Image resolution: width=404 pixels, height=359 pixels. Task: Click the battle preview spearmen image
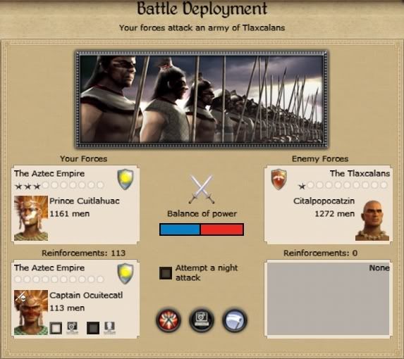202,99
